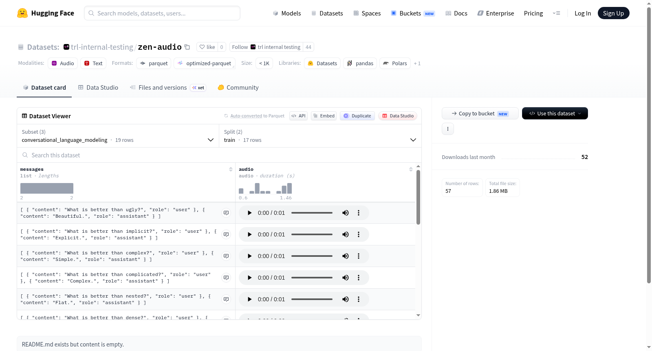Open conversation view icon for complex row

click(226, 256)
